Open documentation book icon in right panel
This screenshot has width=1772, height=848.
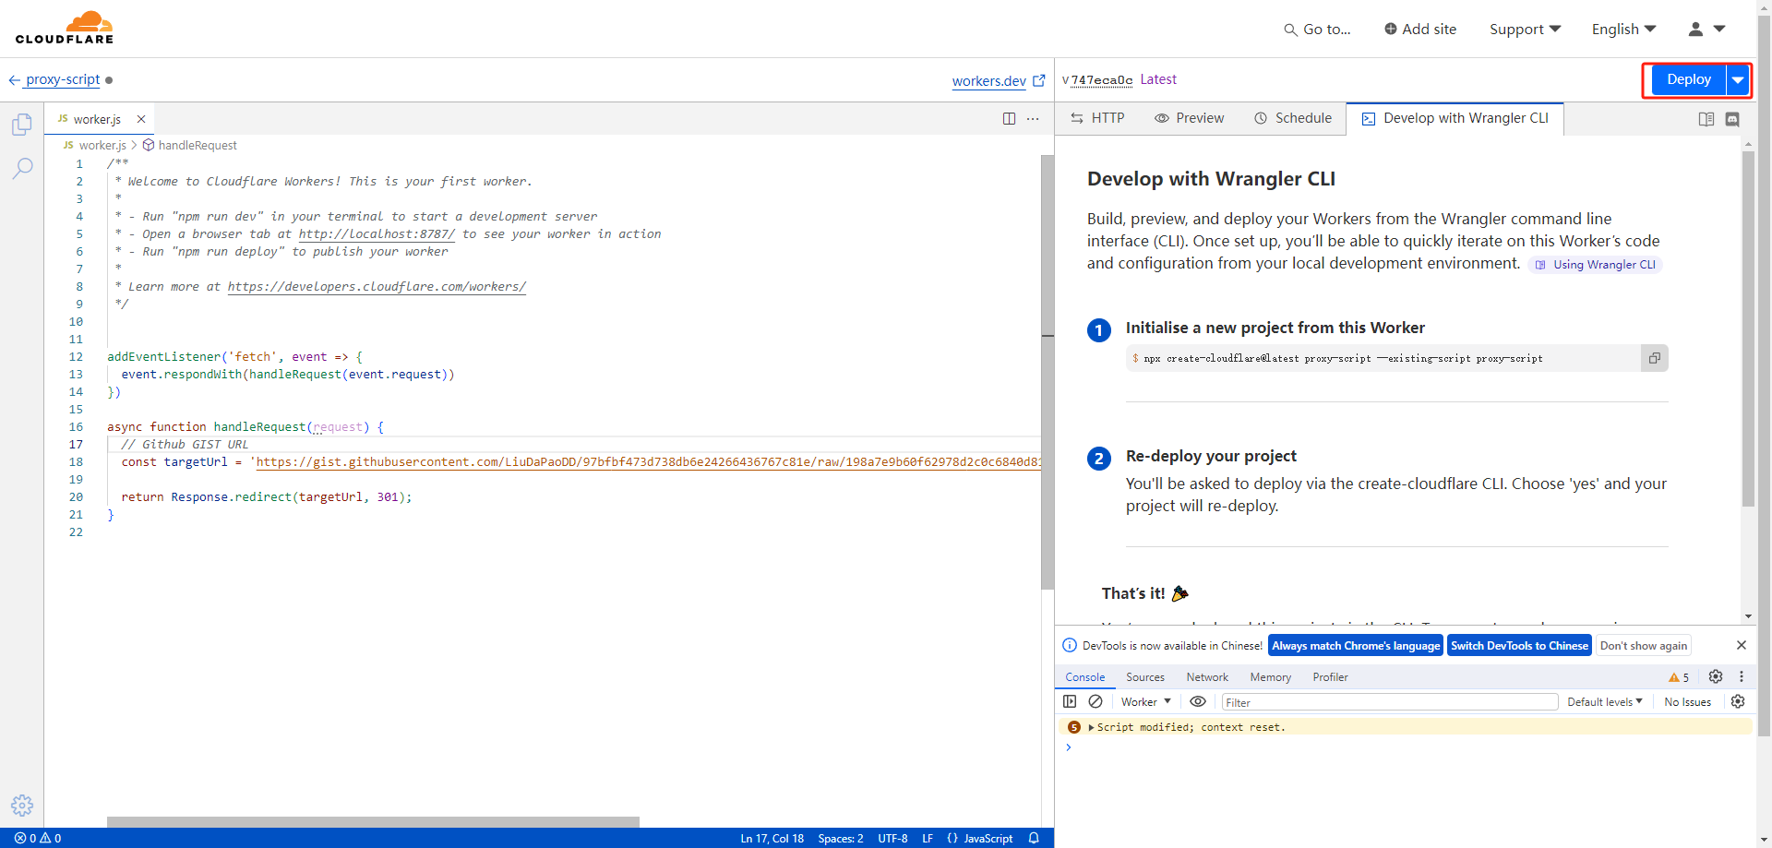[x=1706, y=119]
